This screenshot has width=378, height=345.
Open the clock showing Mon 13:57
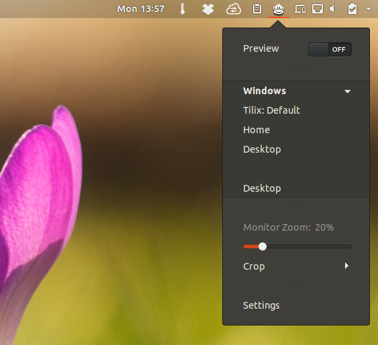click(x=140, y=9)
